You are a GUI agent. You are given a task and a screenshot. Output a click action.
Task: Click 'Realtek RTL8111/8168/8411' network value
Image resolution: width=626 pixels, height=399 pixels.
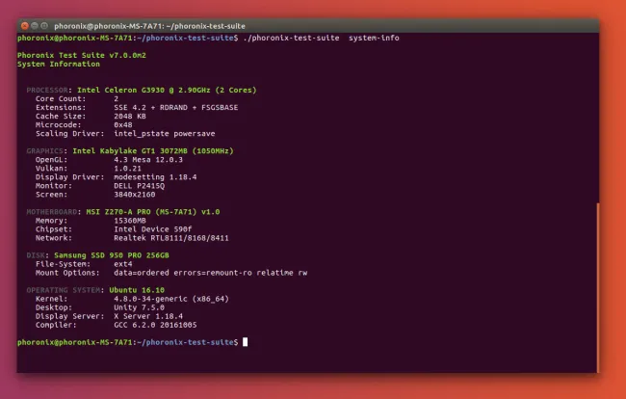pyautogui.click(x=171, y=238)
